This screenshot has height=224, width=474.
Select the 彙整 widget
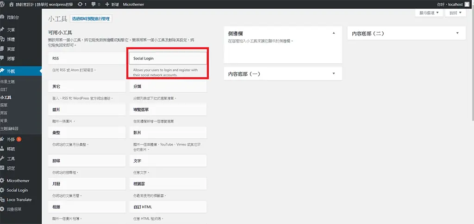[x=87, y=133]
